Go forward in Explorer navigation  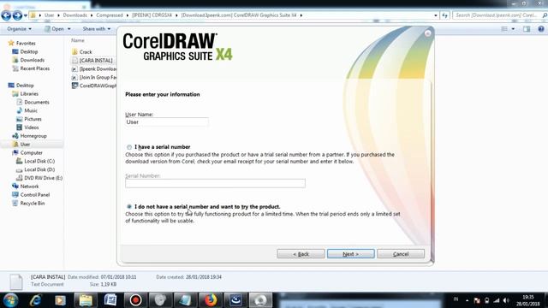tap(17, 15)
